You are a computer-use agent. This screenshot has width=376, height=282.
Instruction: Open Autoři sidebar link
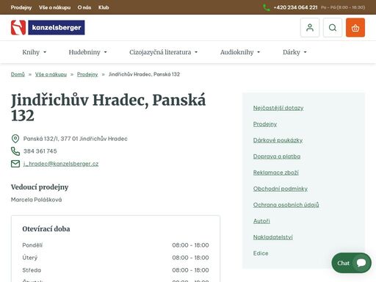(261, 221)
